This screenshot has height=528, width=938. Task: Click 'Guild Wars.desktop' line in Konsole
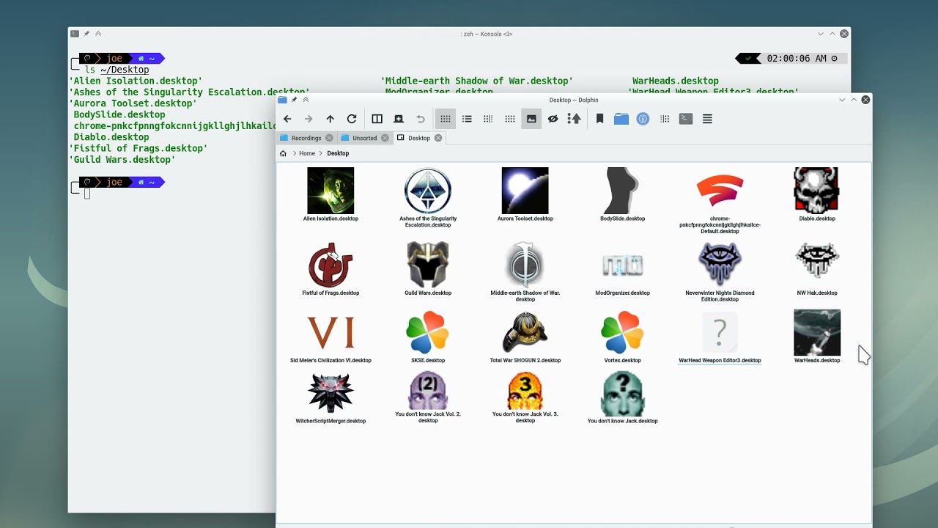(122, 159)
